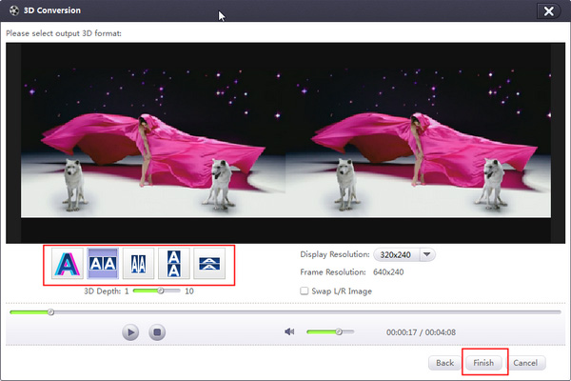Viewport: 571px width, 381px height.
Task: Enable the Swap L/R Image checkbox
Action: point(305,291)
